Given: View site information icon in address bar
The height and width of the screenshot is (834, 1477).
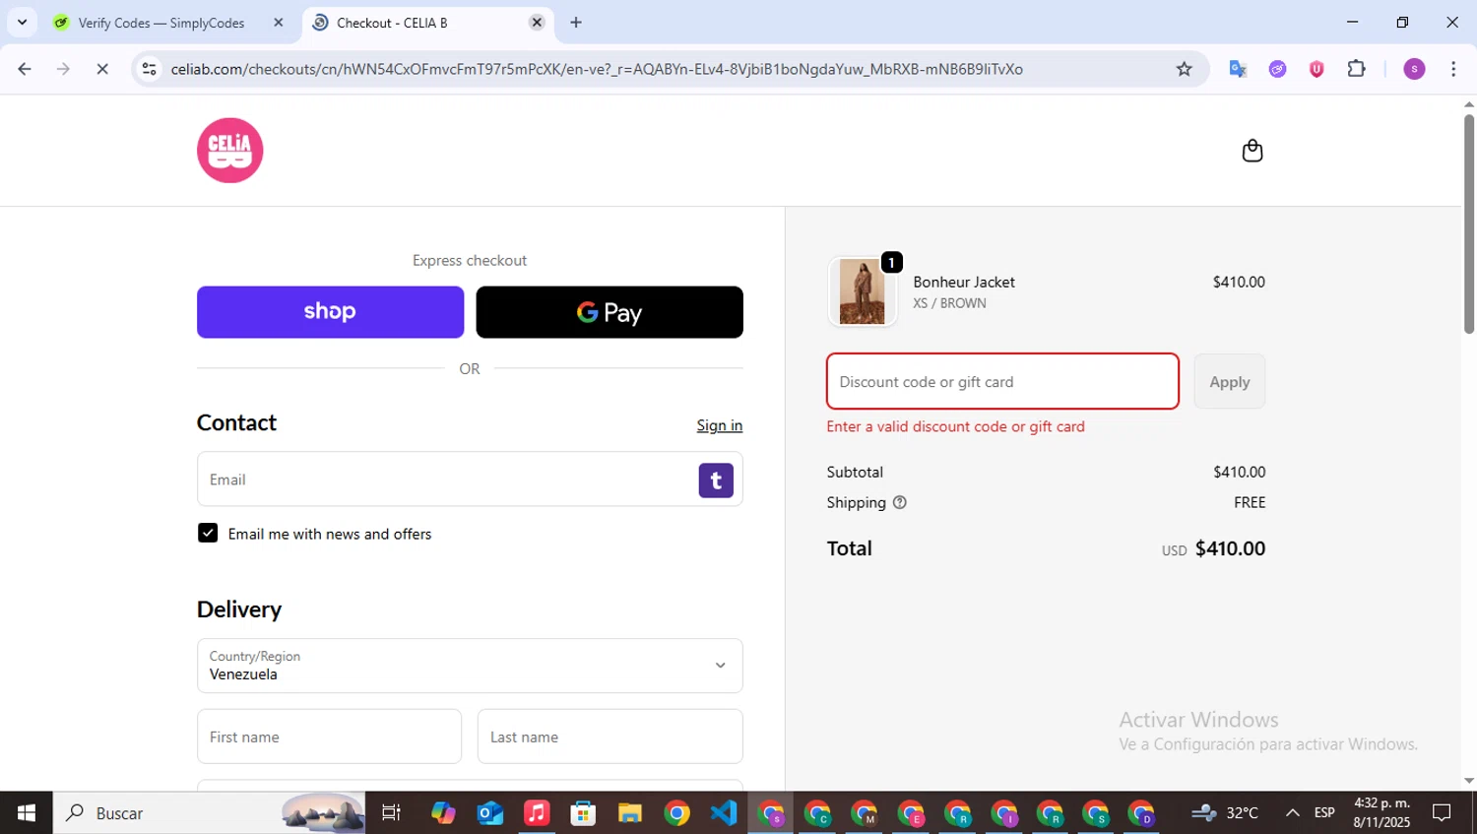Looking at the screenshot, I should (149, 69).
